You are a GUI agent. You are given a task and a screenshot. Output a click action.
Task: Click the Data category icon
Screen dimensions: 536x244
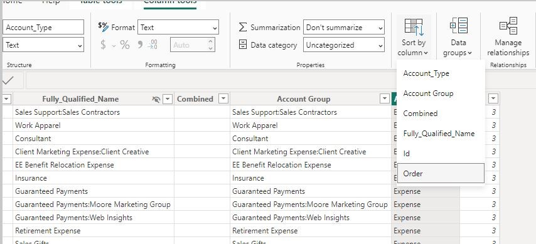[243, 45]
